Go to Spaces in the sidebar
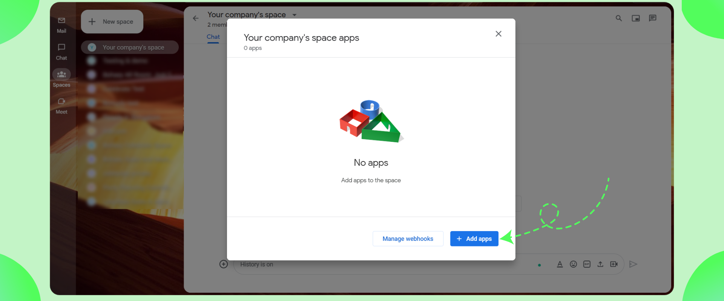724x301 pixels. pyautogui.click(x=61, y=78)
